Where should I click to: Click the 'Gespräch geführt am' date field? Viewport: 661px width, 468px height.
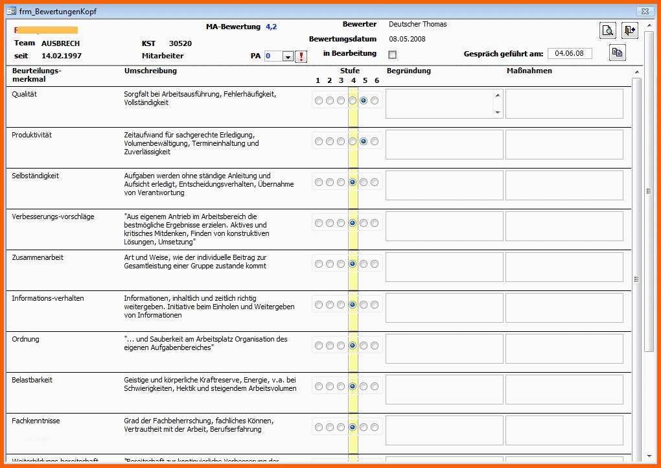570,53
